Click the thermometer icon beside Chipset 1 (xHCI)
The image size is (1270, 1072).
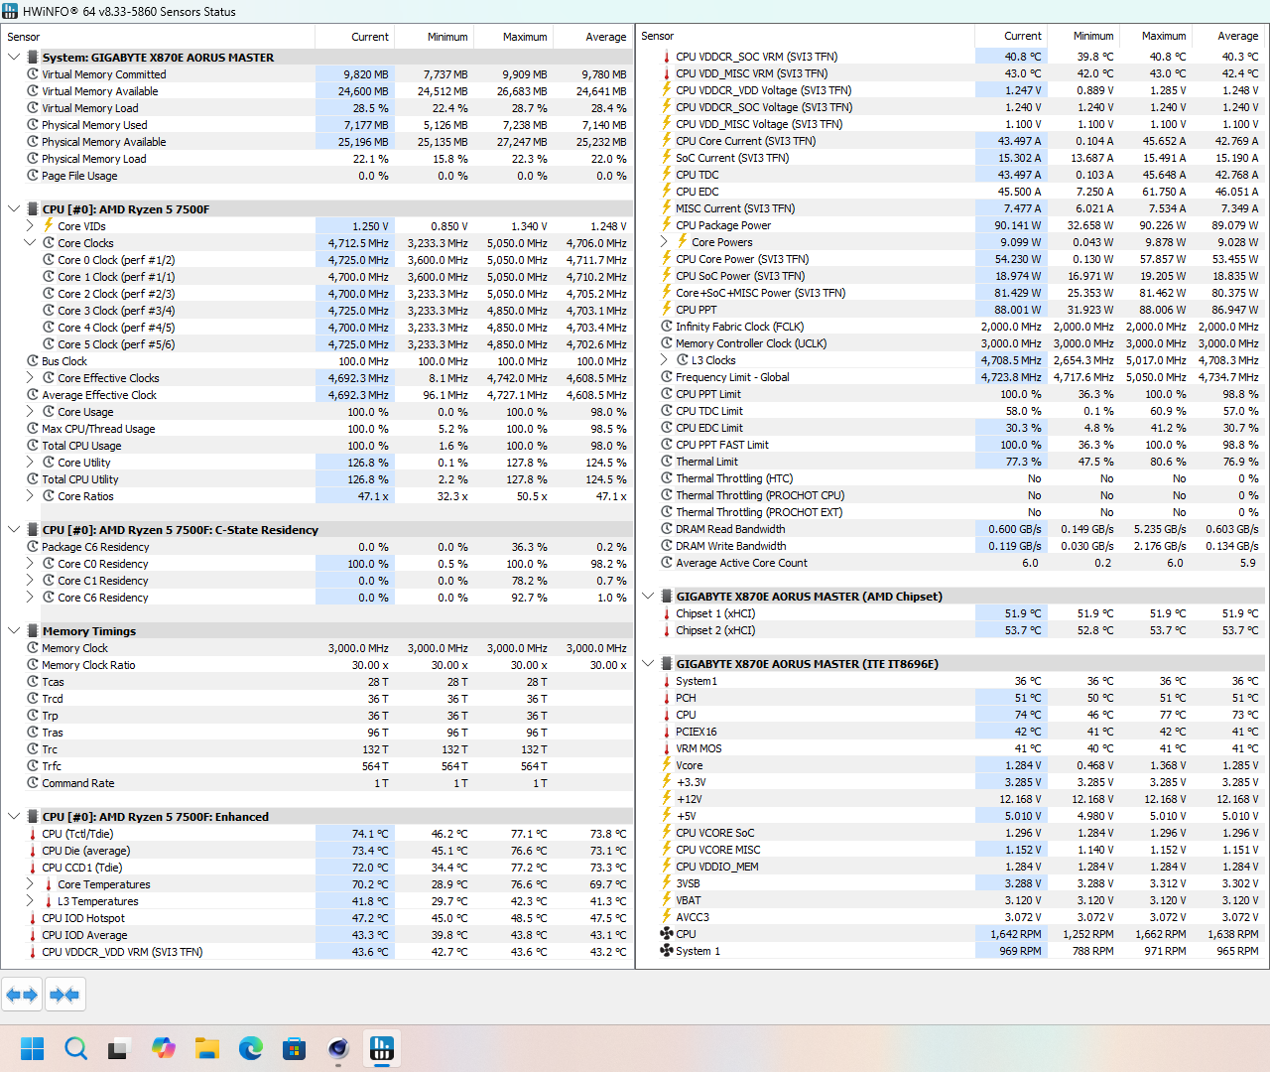[667, 613]
